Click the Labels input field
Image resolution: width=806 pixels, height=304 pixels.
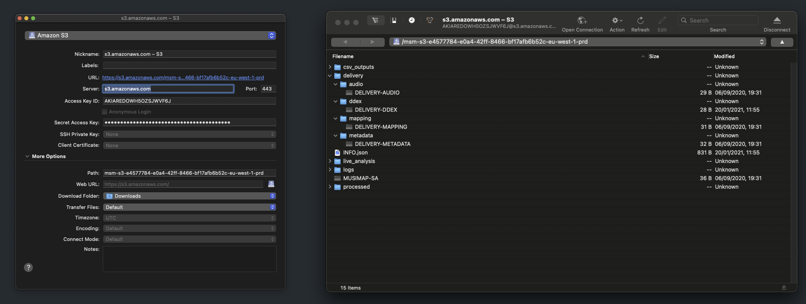click(x=190, y=65)
